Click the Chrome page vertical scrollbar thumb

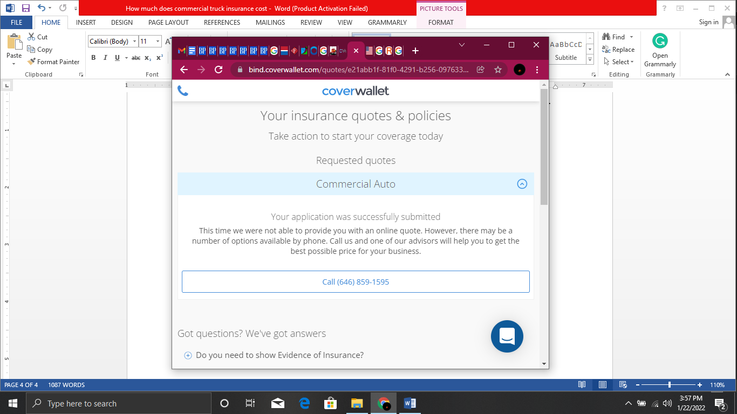(544, 147)
